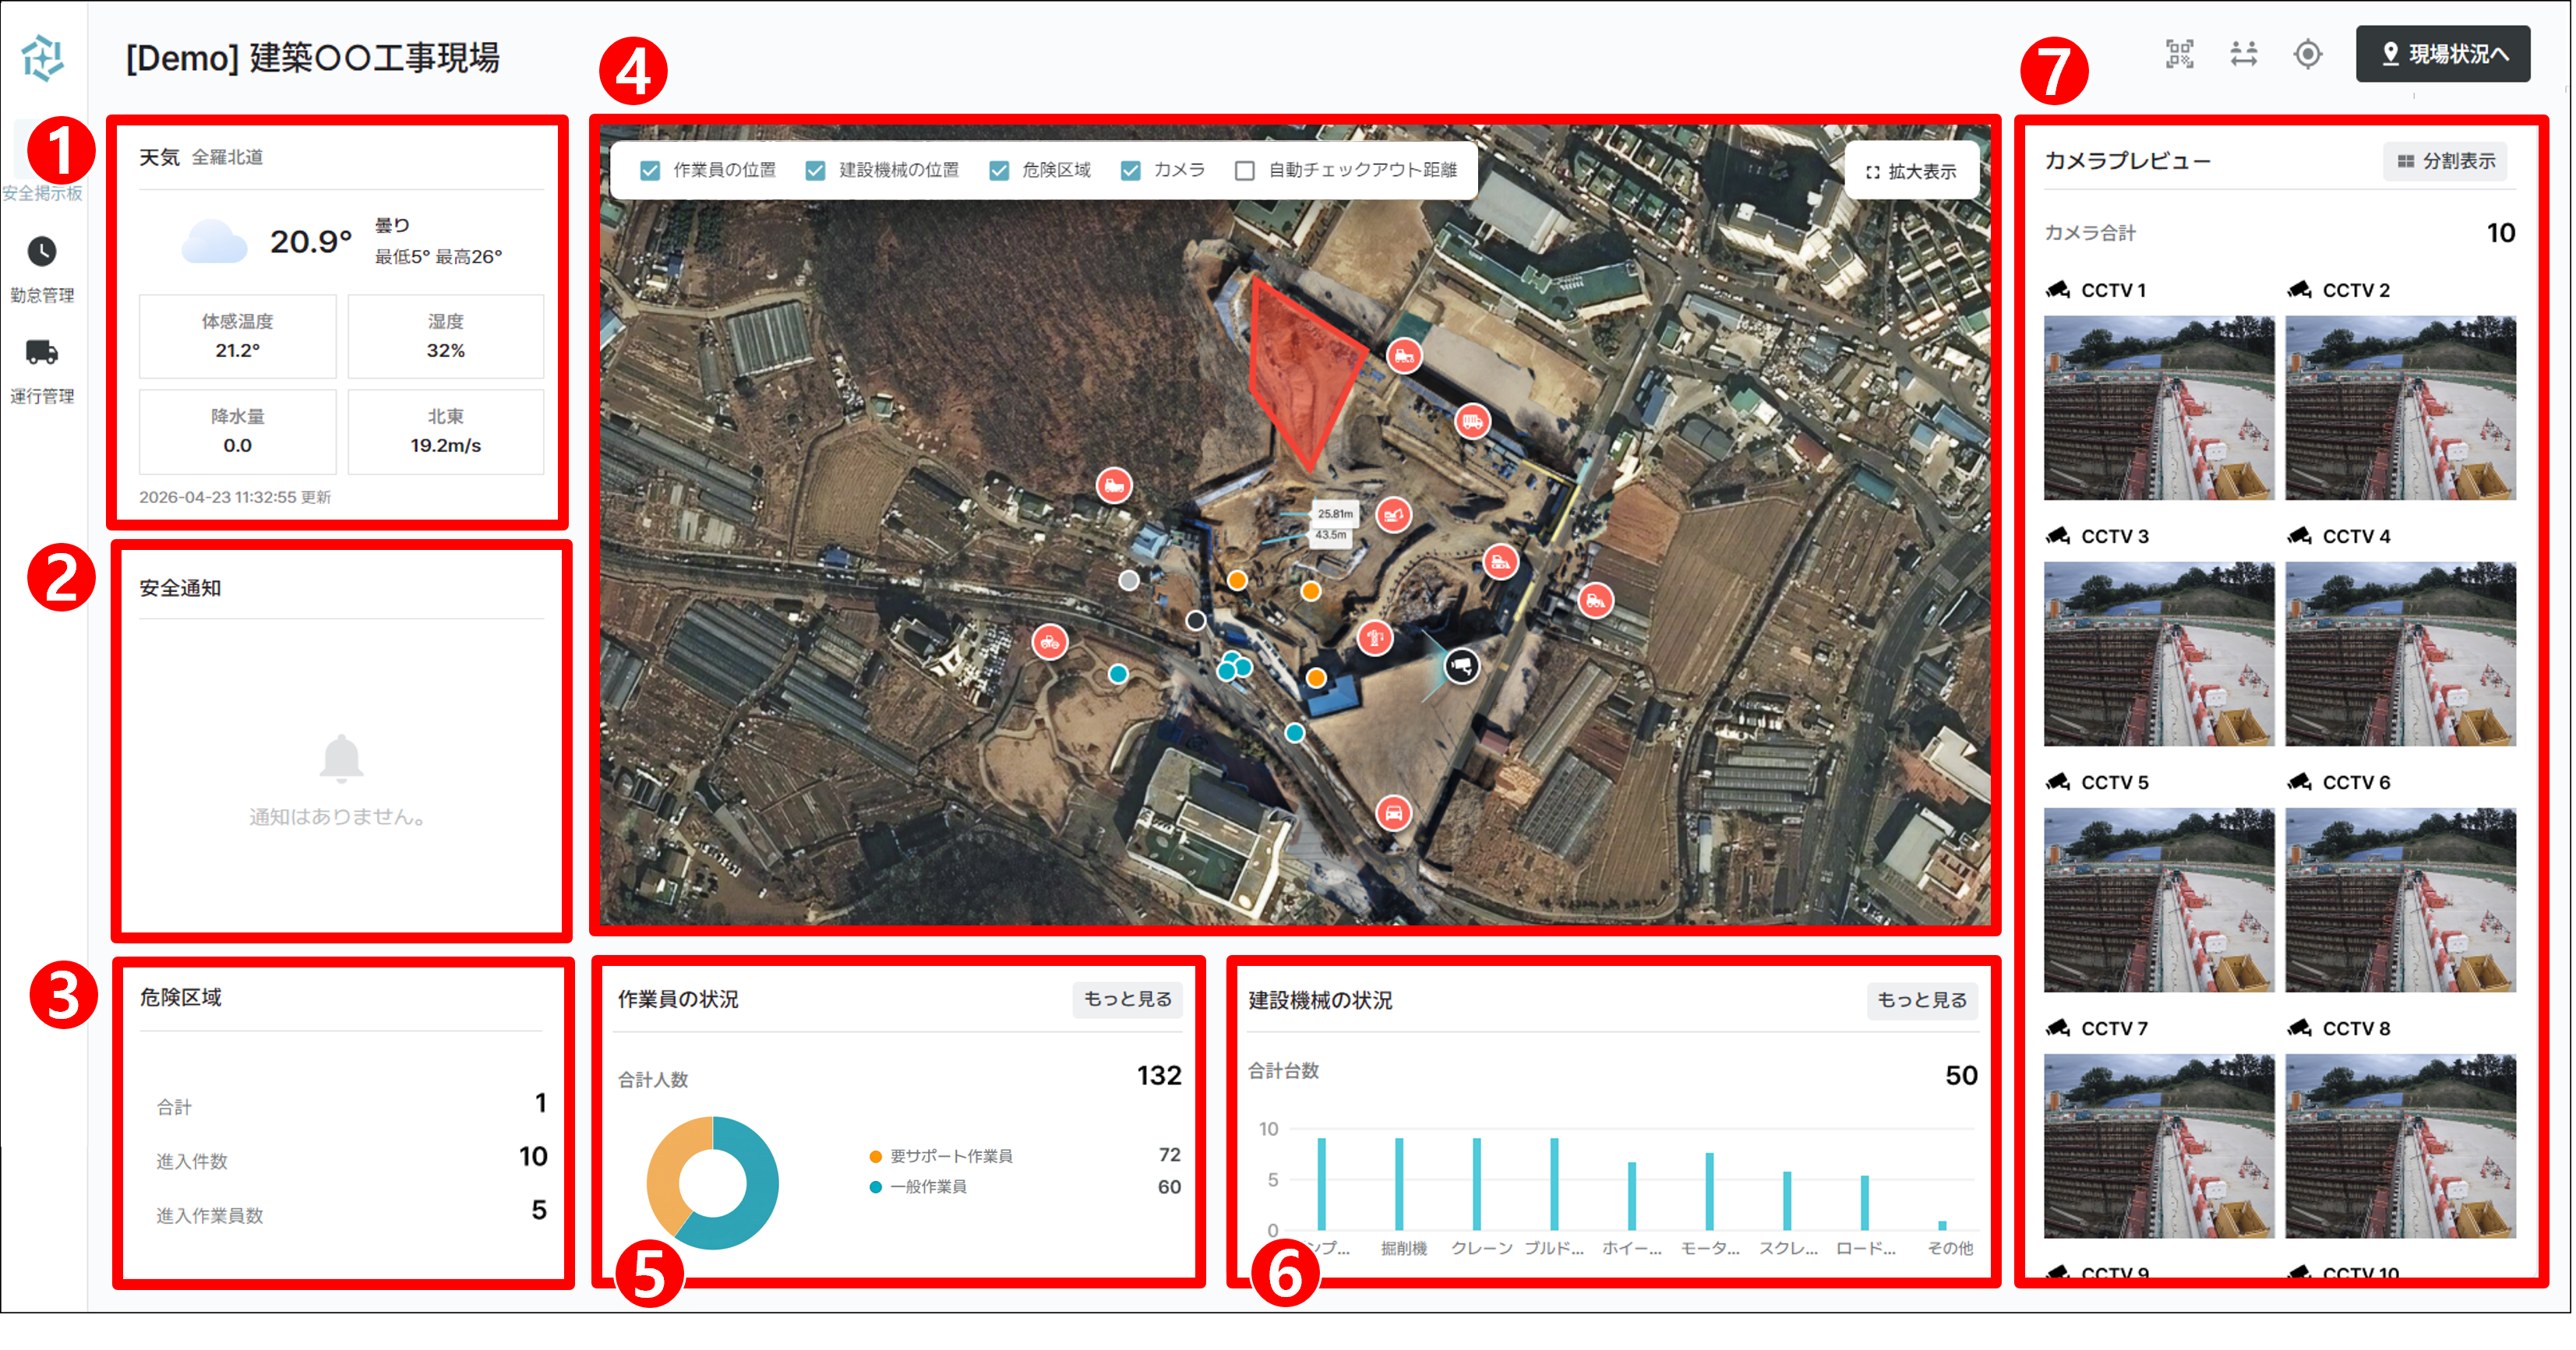
Task: Click the camera icon next to CCTV 1
Action: [2058, 290]
